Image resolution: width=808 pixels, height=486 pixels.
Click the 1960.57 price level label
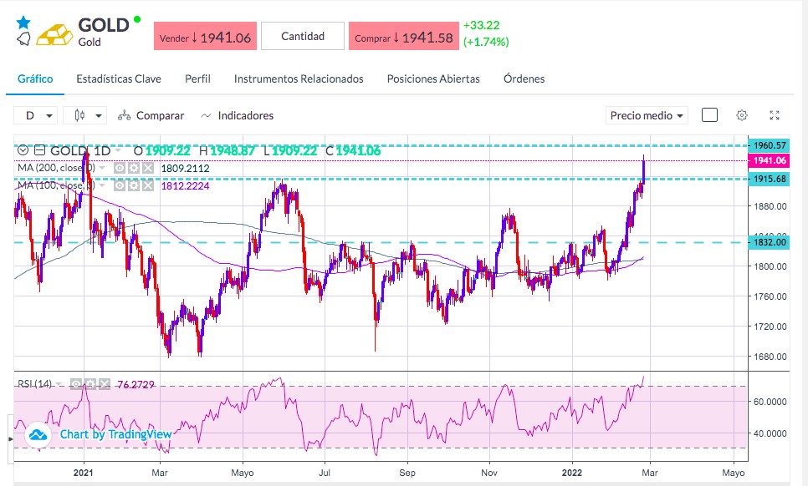[x=770, y=145]
